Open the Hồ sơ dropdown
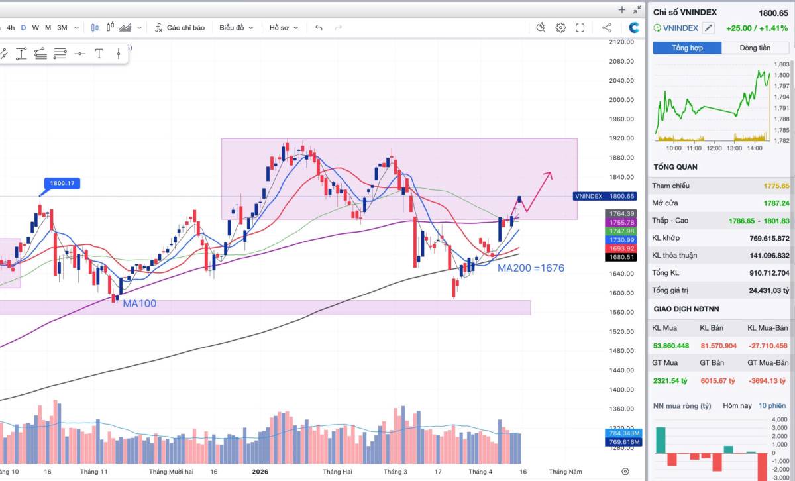This screenshot has width=795, height=481. 284,28
